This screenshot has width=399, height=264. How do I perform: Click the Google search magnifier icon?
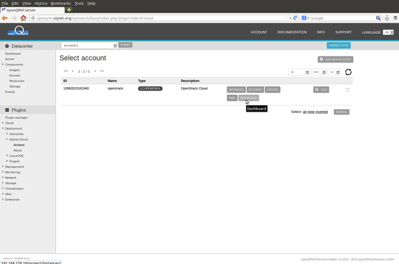tap(378, 18)
